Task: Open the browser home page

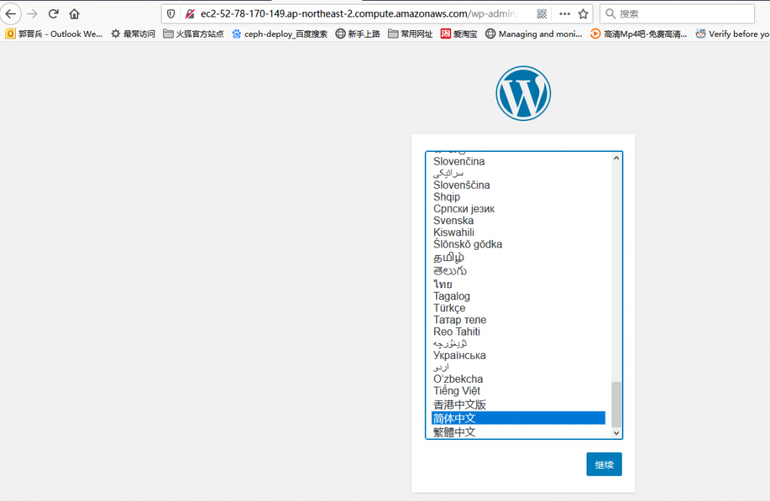Action: (x=74, y=14)
